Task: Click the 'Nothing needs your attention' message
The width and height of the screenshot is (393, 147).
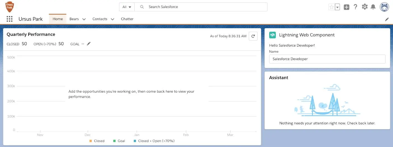Action: 327,123
